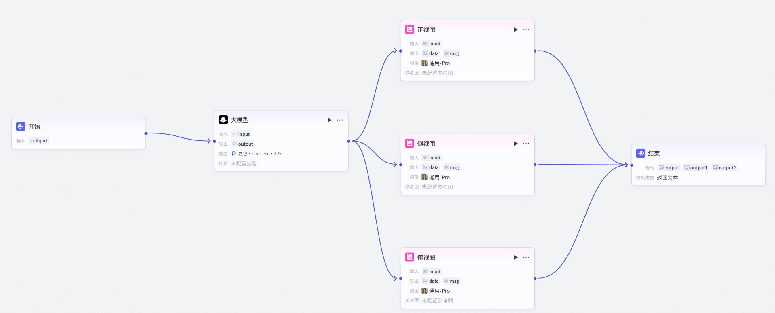Click the 正视图 image node icon
This screenshot has height=313, width=775.
click(x=409, y=30)
